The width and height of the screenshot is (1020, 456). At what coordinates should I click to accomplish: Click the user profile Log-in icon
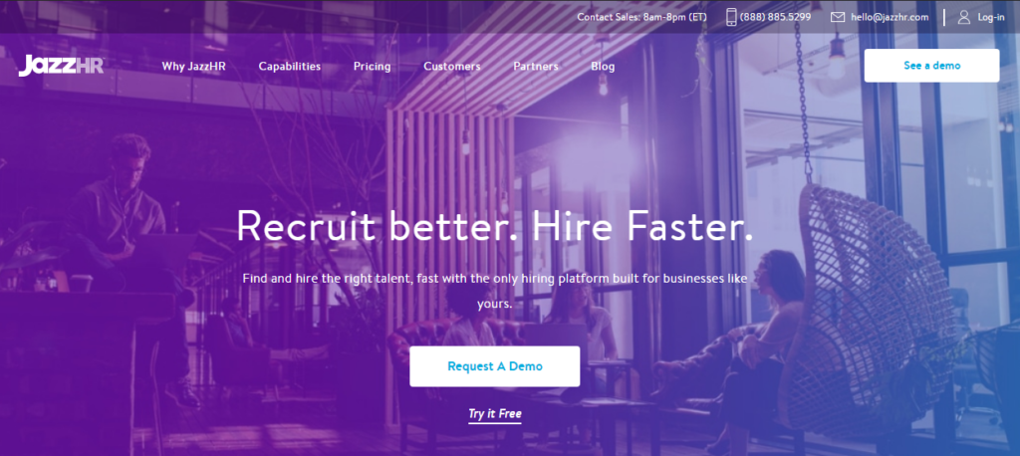(964, 17)
